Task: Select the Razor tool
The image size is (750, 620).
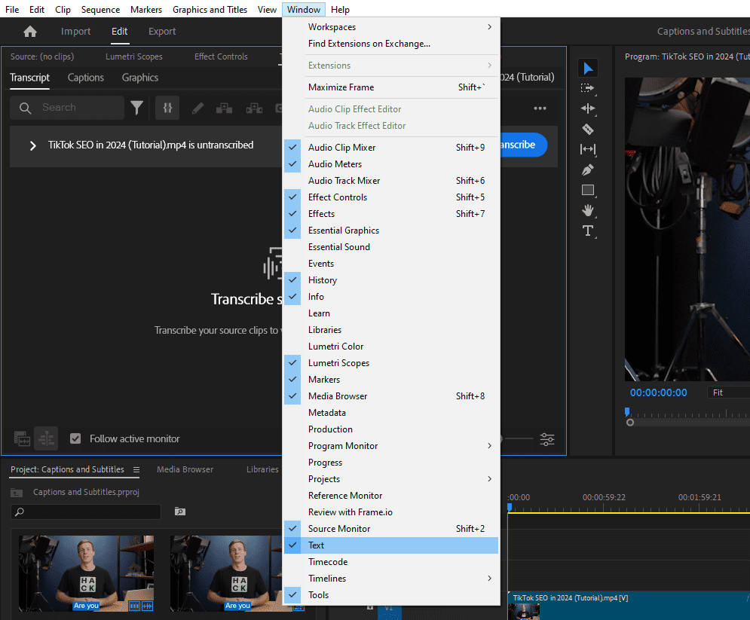Action: coord(588,129)
